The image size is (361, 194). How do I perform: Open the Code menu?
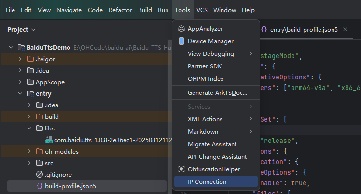point(95,10)
